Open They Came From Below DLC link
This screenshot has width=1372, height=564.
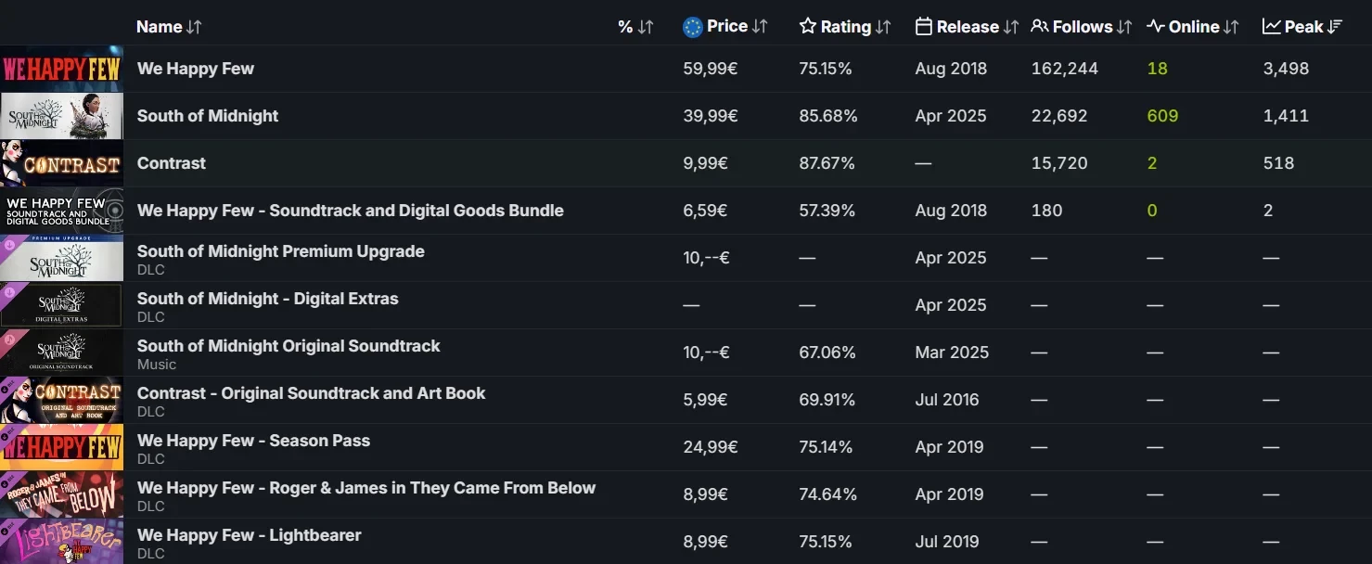[365, 488]
